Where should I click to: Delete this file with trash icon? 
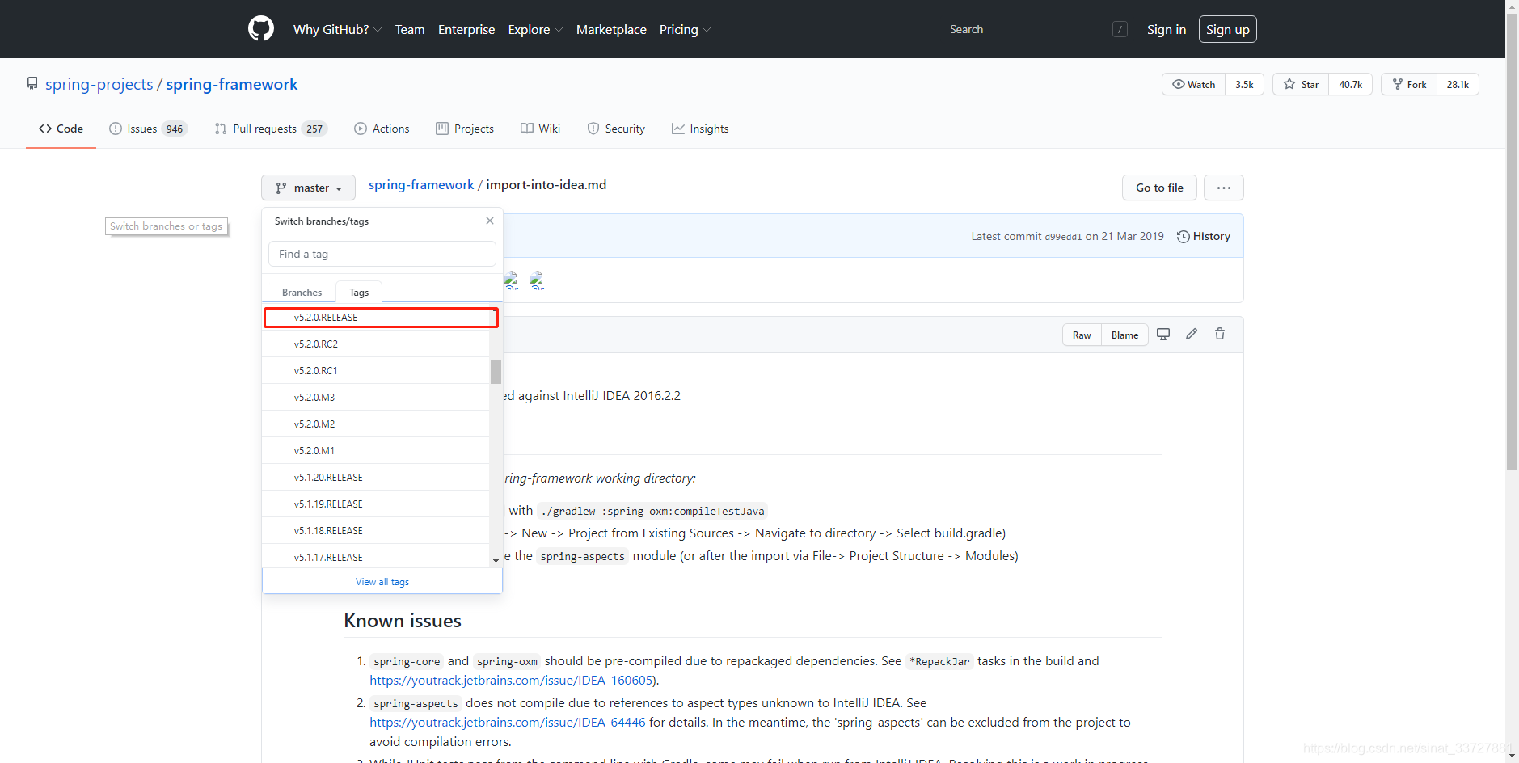(x=1220, y=334)
